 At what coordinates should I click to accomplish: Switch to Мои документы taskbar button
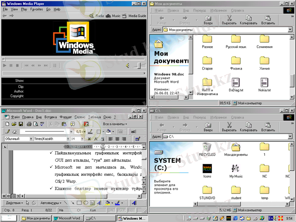point(36,218)
